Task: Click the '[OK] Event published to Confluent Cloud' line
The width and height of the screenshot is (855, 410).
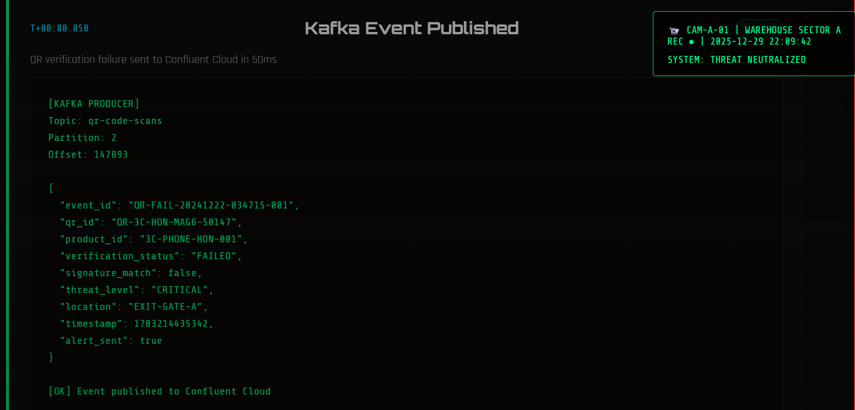Action: (159, 391)
